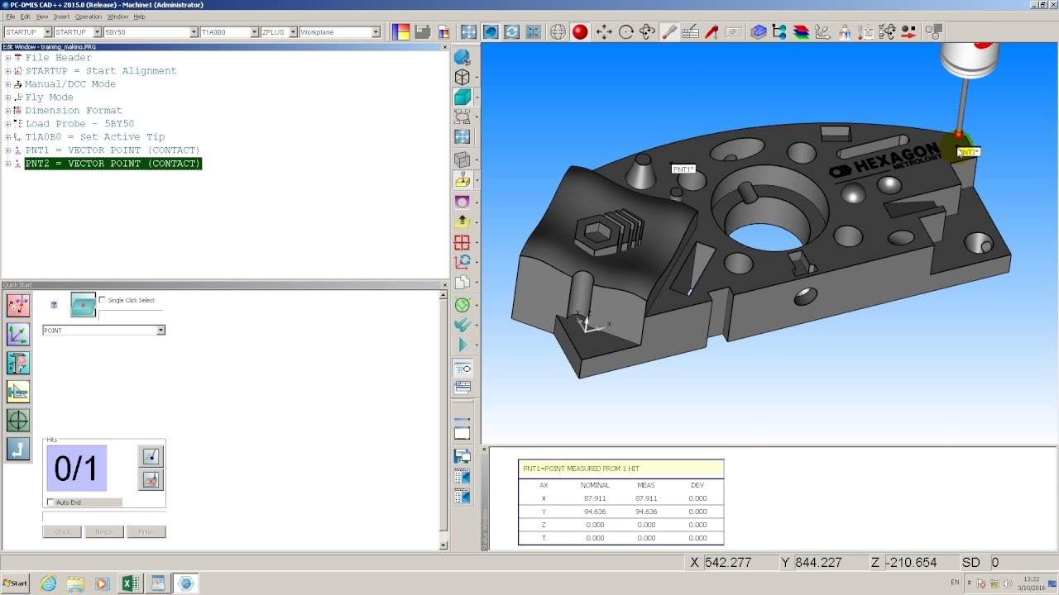
Task: Click the green clock icon in side toolbar
Action: point(462,304)
